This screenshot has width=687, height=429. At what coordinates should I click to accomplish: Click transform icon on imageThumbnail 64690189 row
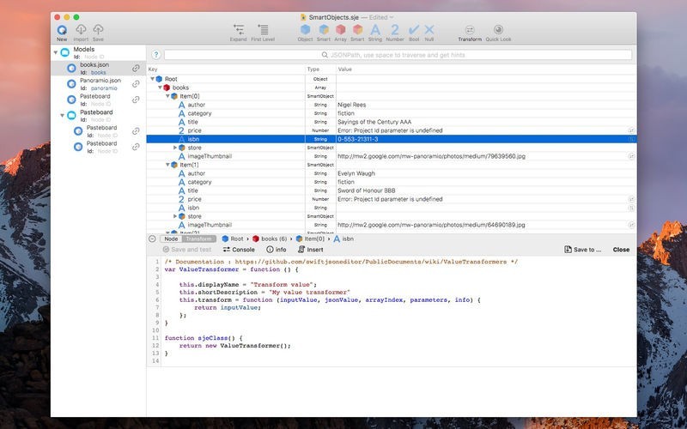(631, 225)
